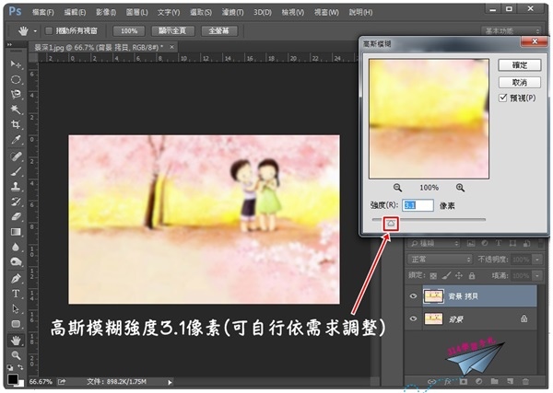This screenshot has height=393, width=553.
Task: Select the Path Selection tool
Action: tap(16, 308)
